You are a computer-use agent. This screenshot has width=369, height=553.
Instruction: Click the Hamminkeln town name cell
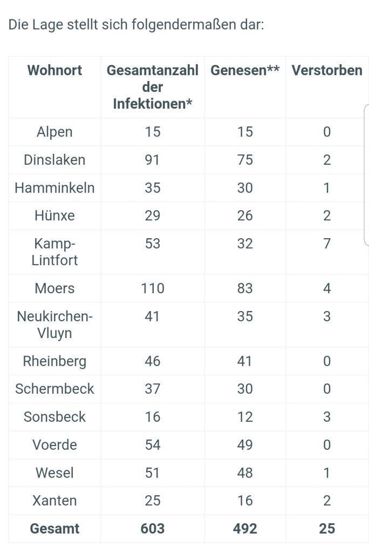54,188
